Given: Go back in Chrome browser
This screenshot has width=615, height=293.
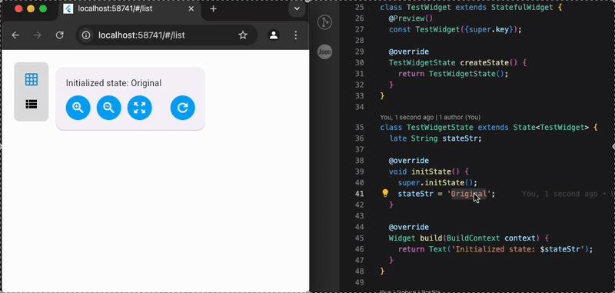Looking at the screenshot, I should (x=15, y=35).
